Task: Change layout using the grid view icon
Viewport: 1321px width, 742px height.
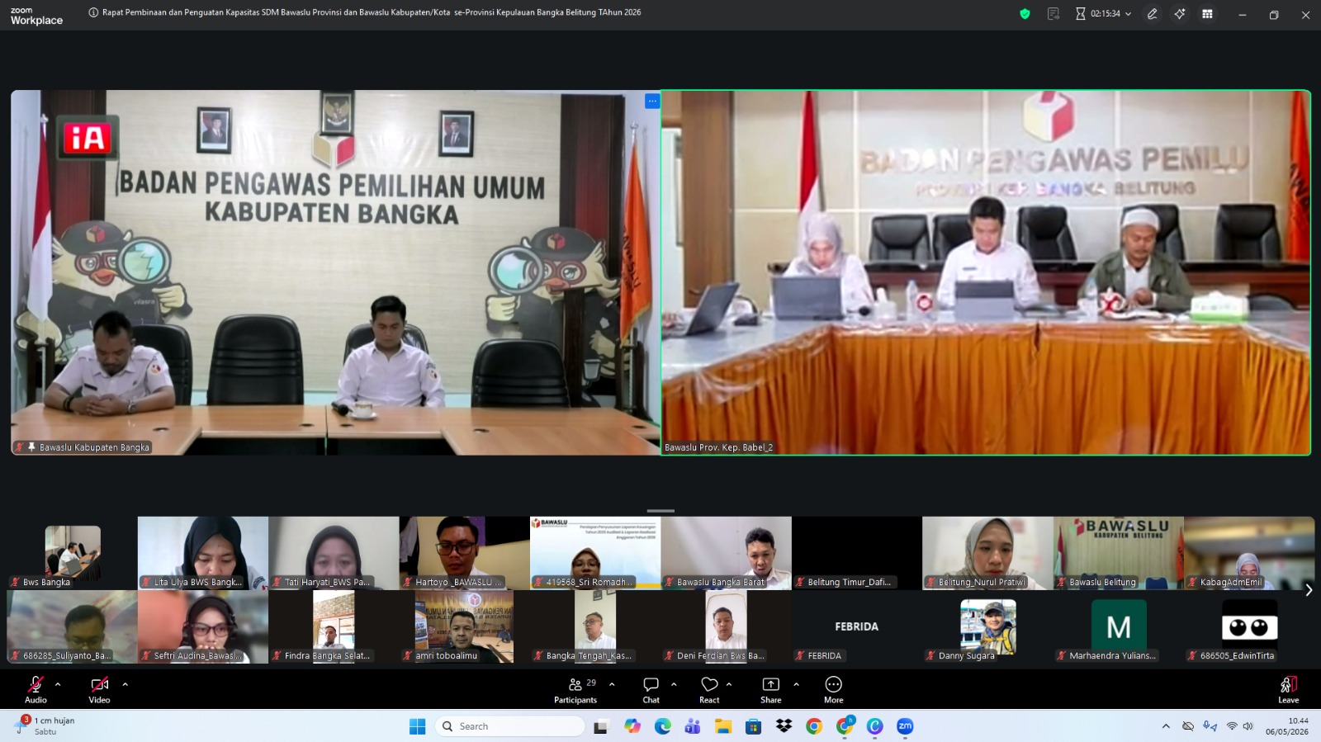Action: click(1207, 14)
